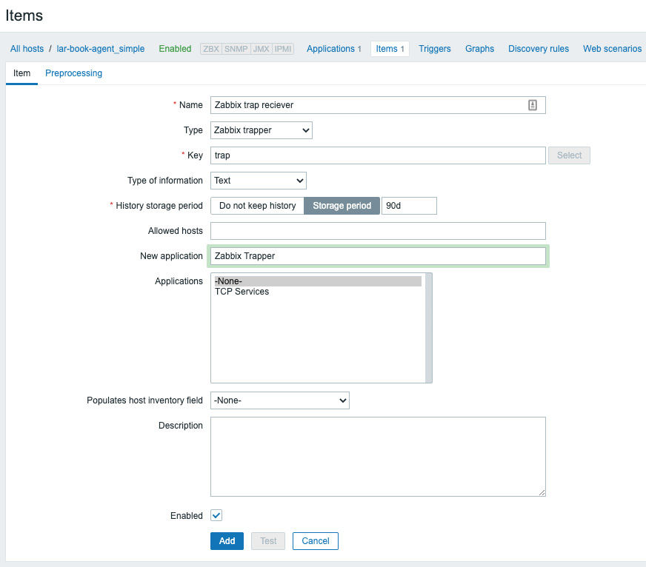Switch to the Preprocessing tab
Image resolution: width=646 pixels, height=567 pixels.
[74, 73]
